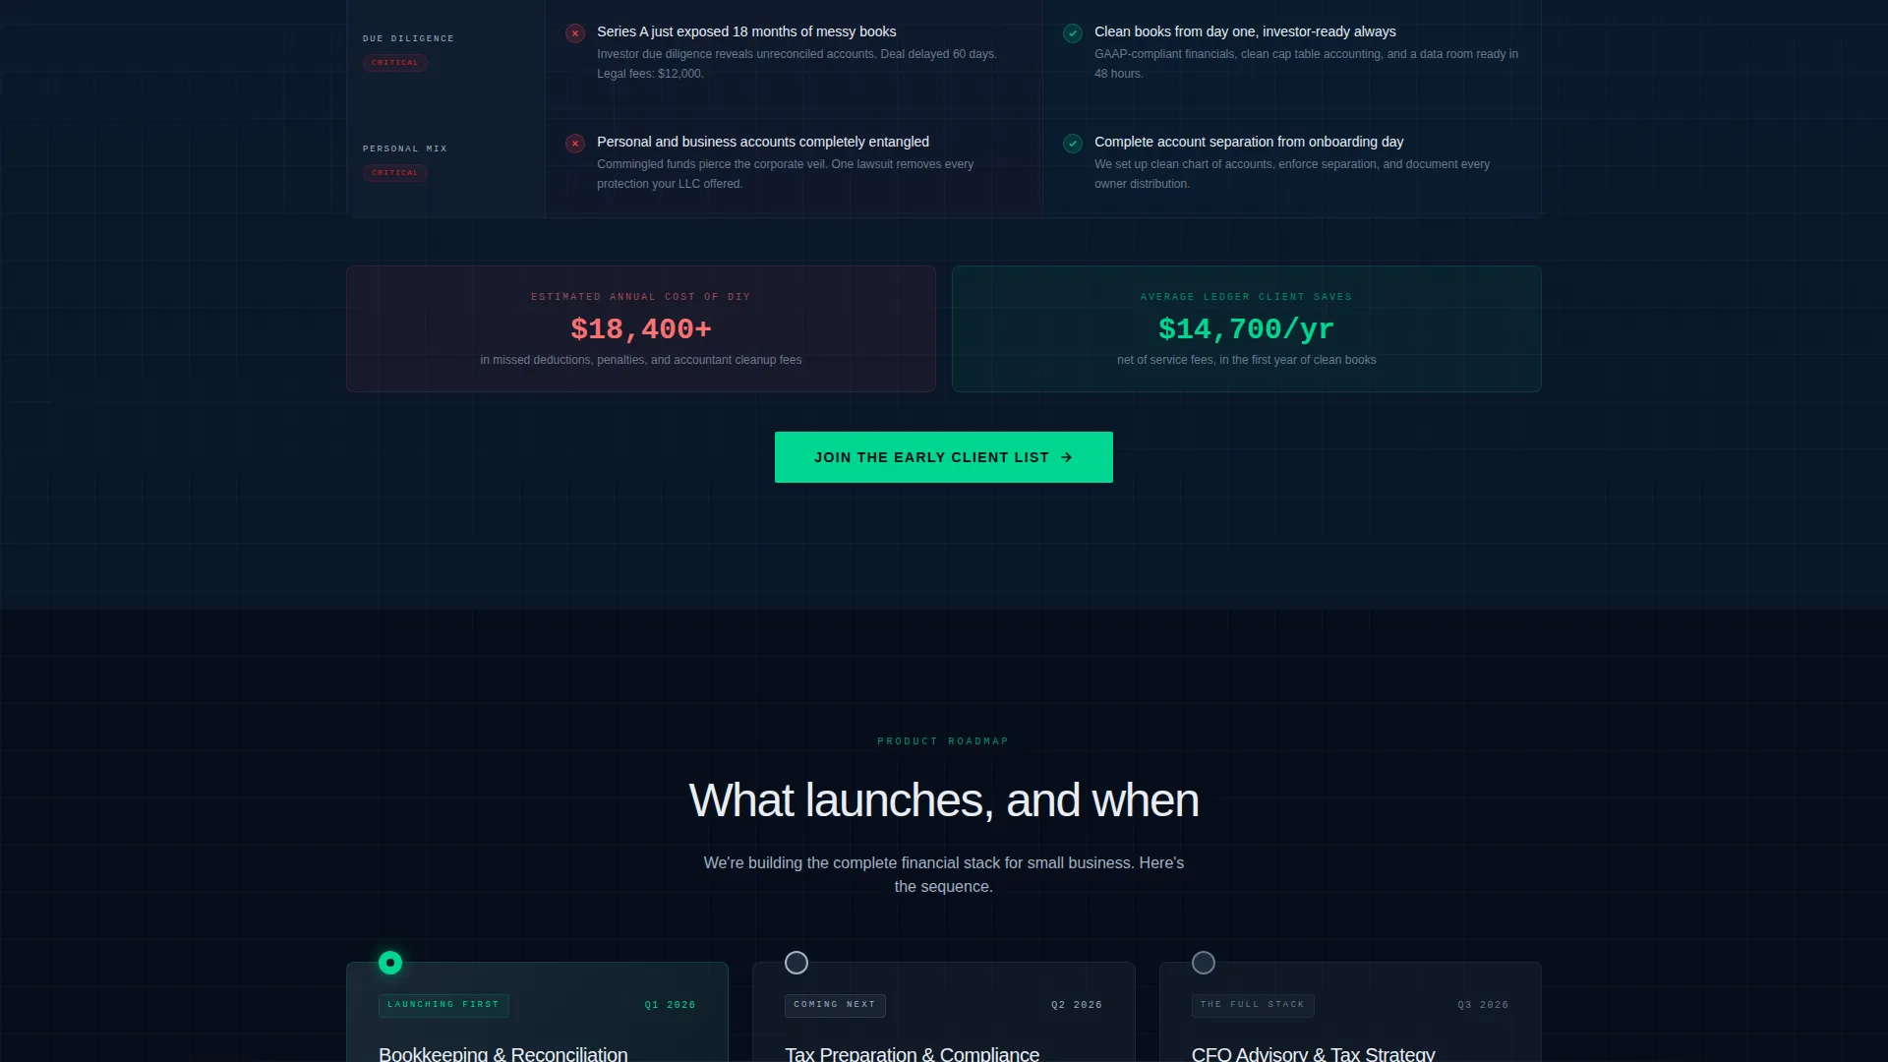
Task: Click Tax Preparation & Compliance card title
Action: (912, 1053)
